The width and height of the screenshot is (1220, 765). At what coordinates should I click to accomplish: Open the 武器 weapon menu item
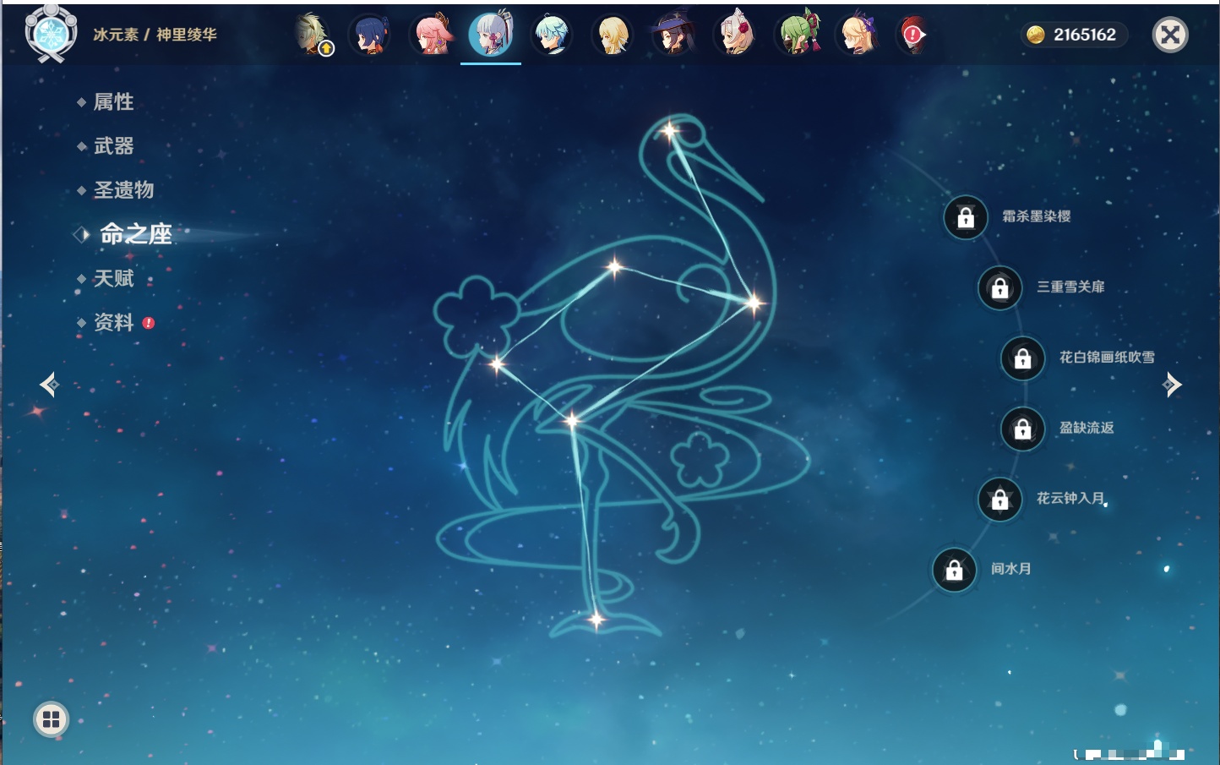113,146
